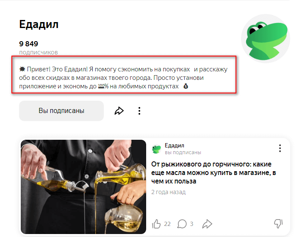Screen dimensions: 308x237
Task: Click the вы подписаны label under author
Action: point(183,152)
